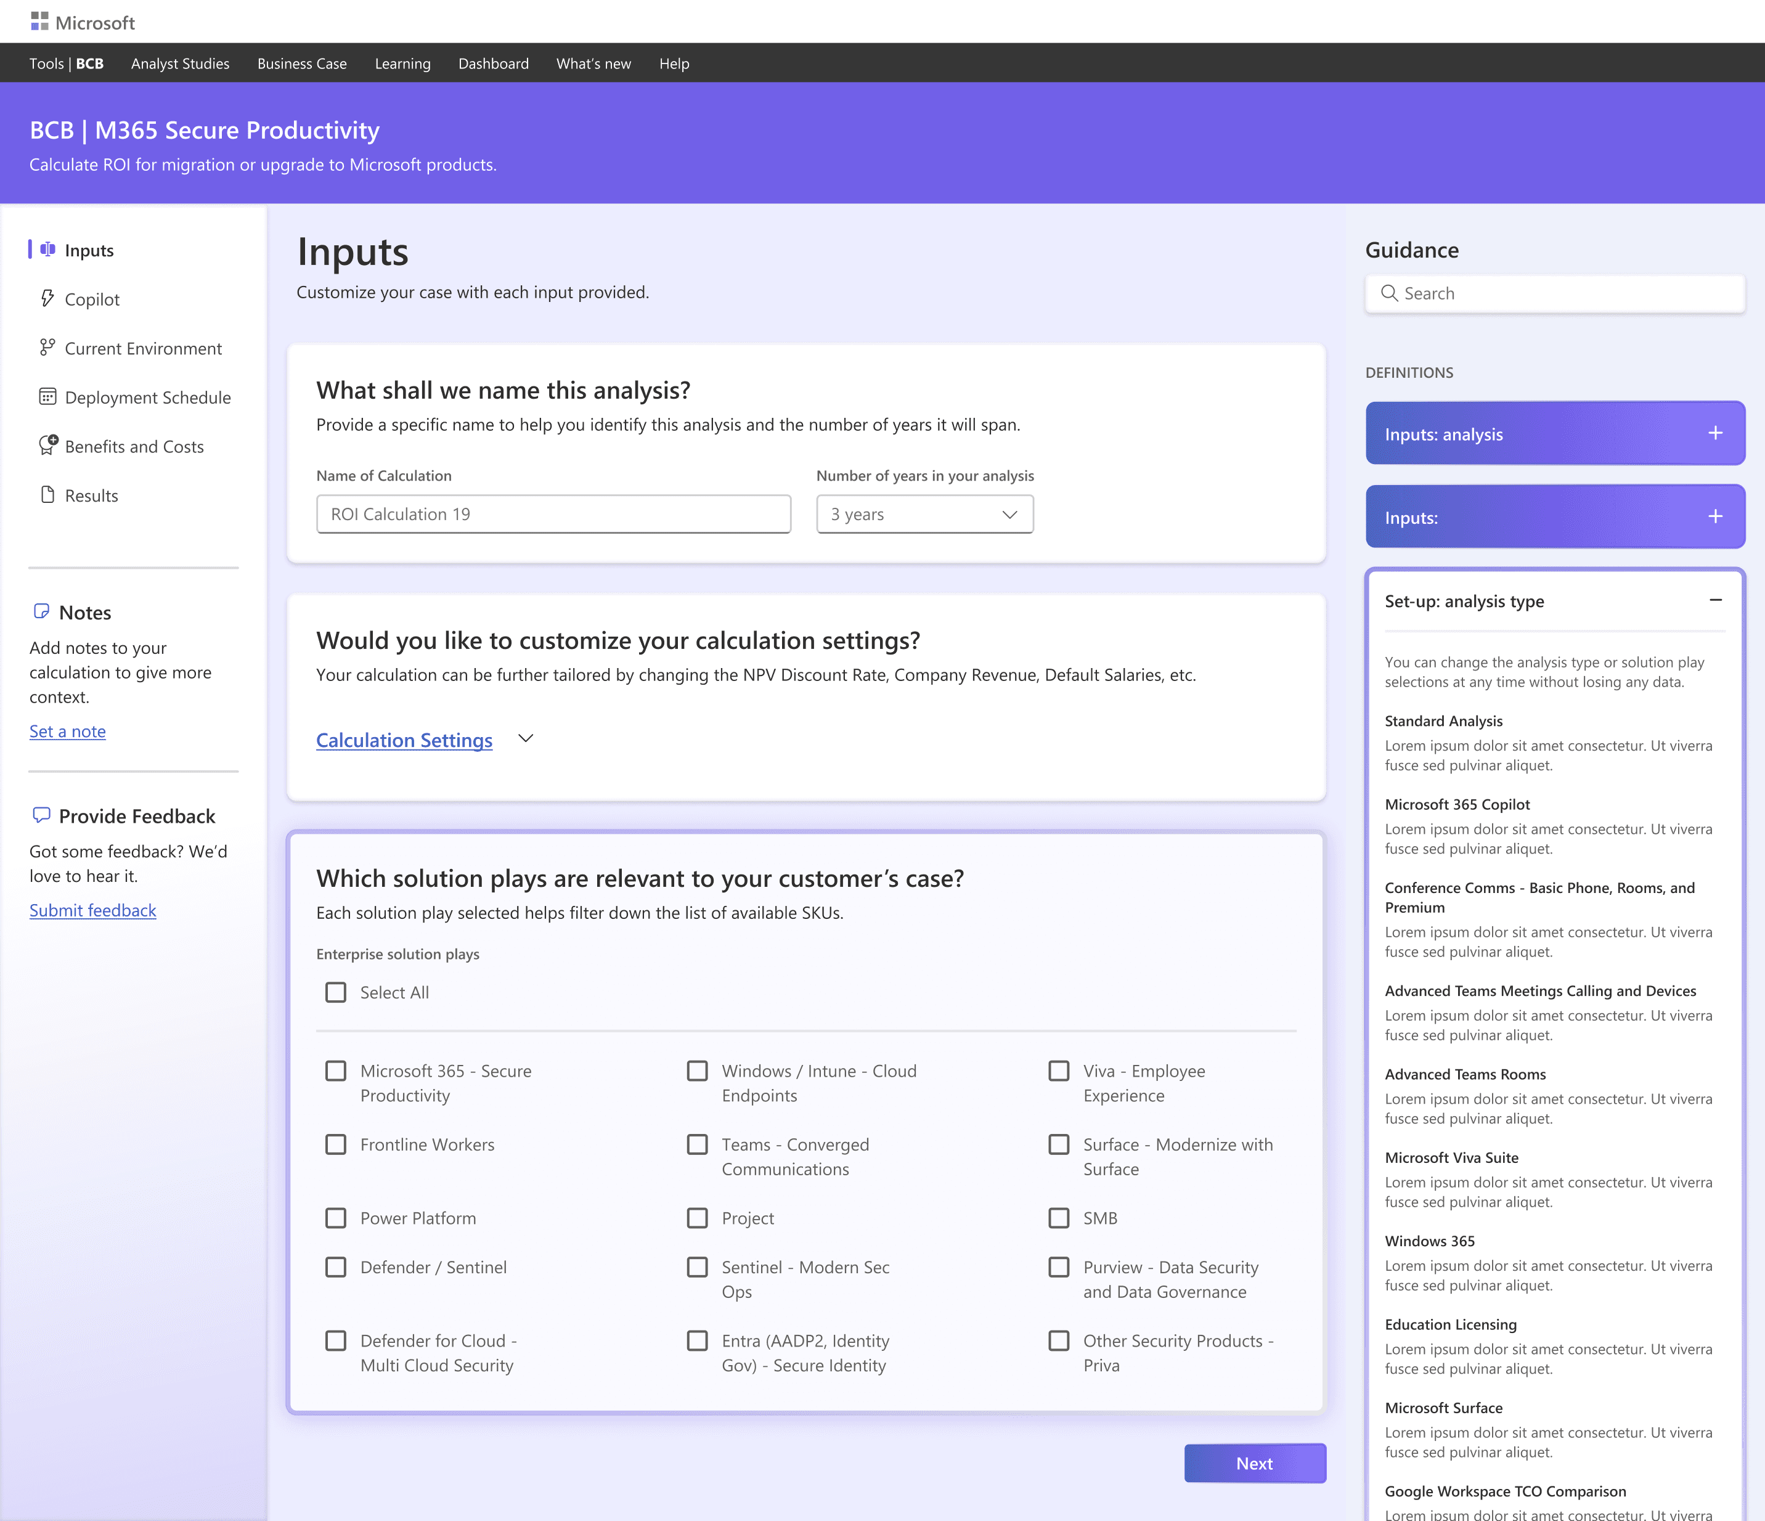The image size is (1765, 1521).
Task: Click the Deployment Schedule calendar icon
Action: click(x=47, y=397)
